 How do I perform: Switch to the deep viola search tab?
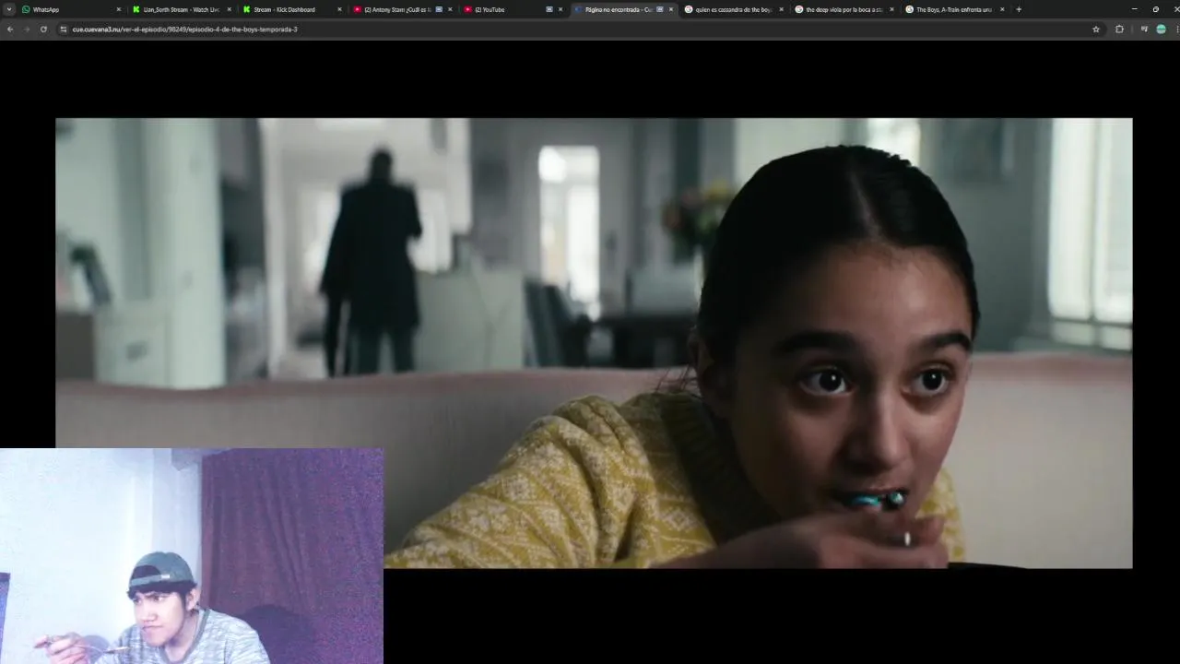click(845, 9)
